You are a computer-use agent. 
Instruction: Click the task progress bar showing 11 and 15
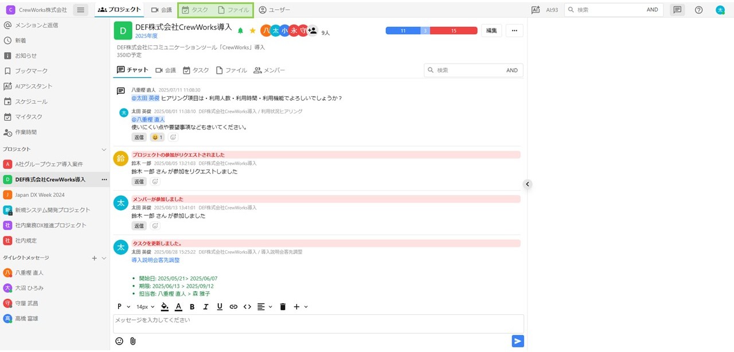coord(431,31)
